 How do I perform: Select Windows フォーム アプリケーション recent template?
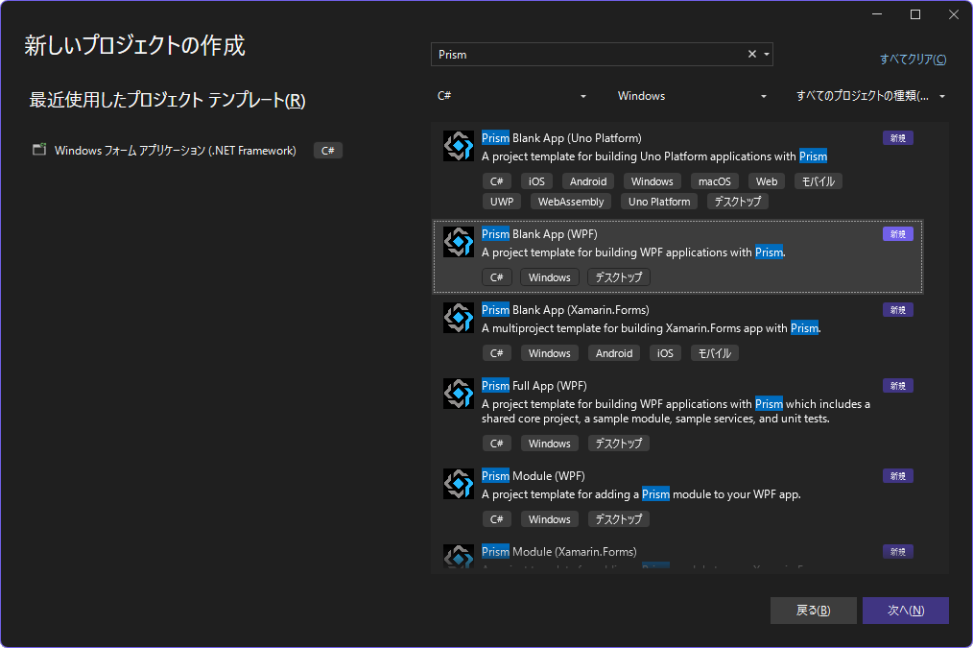175,150
